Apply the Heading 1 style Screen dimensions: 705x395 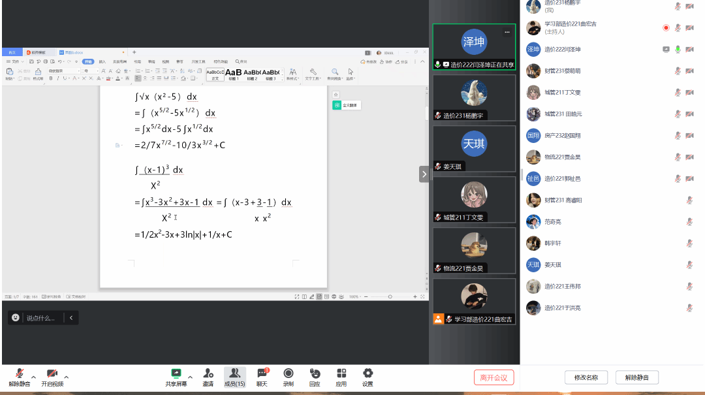233,74
